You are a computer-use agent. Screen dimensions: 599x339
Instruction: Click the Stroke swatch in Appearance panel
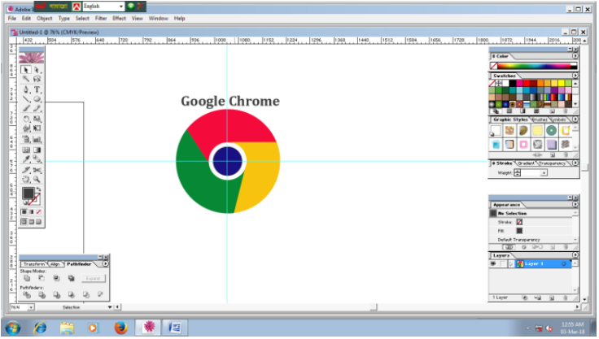click(x=519, y=222)
